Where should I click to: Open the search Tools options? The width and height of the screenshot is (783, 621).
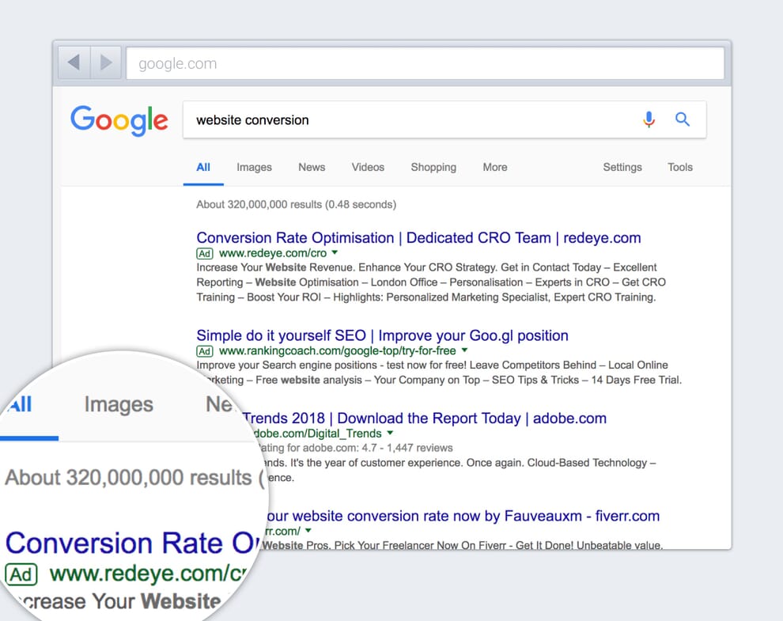[680, 168]
